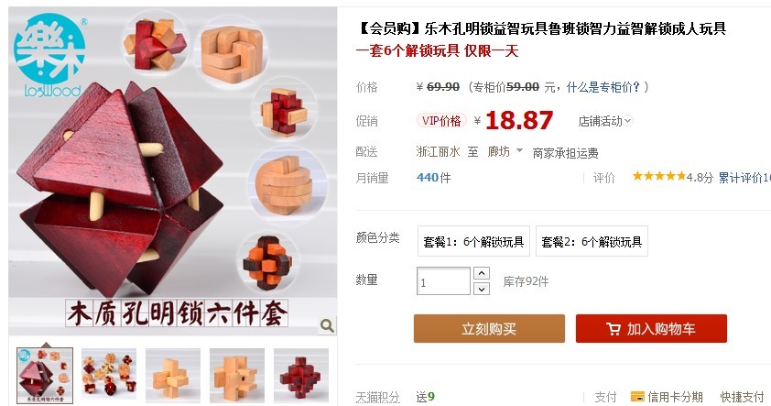This screenshot has width=771, height=406.
Task: Click the VIP价格 badge
Action: (441, 121)
